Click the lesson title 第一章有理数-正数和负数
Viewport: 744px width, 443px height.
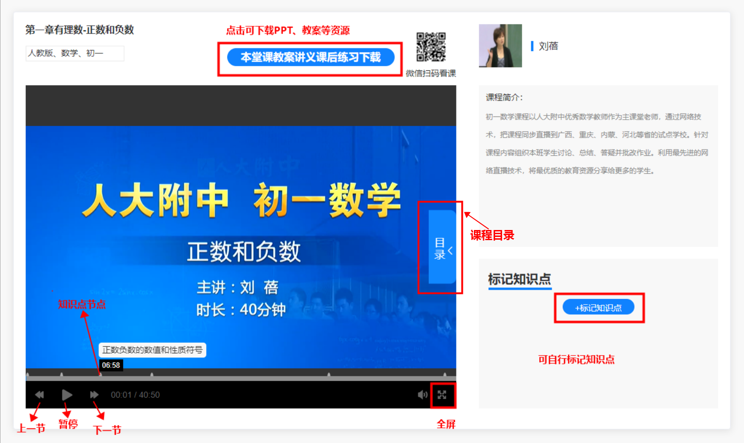click(x=79, y=30)
